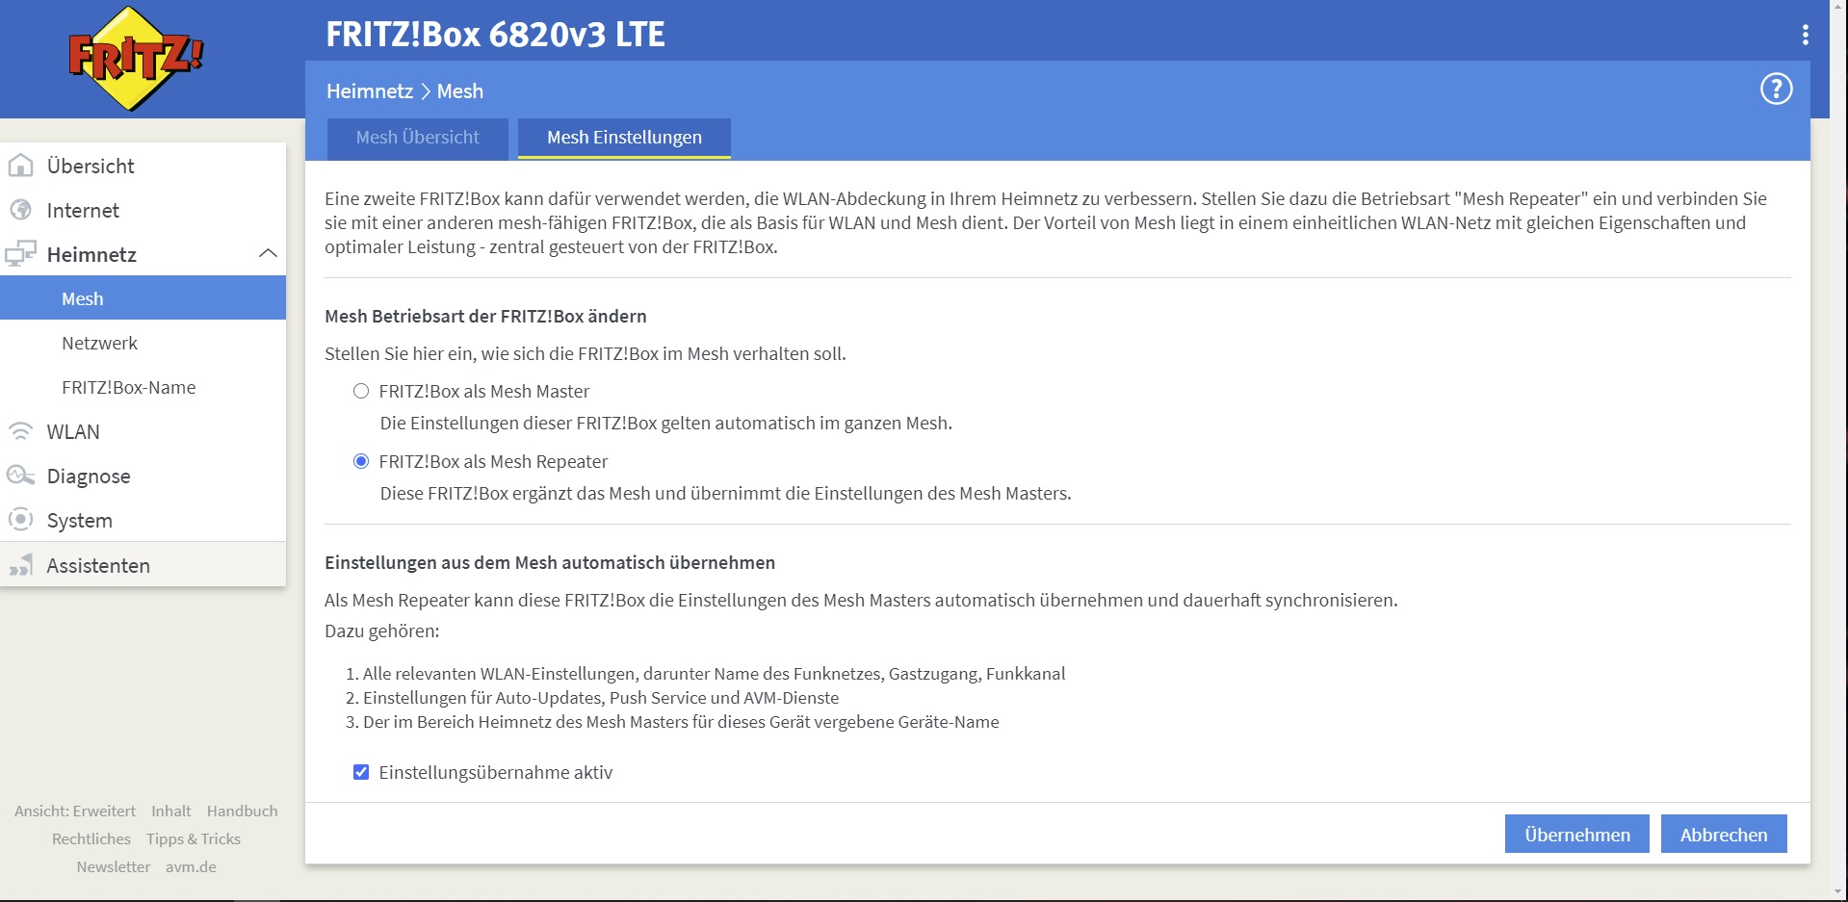Click the Assistenten icon
This screenshot has width=1848, height=902.
tap(20, 565)
